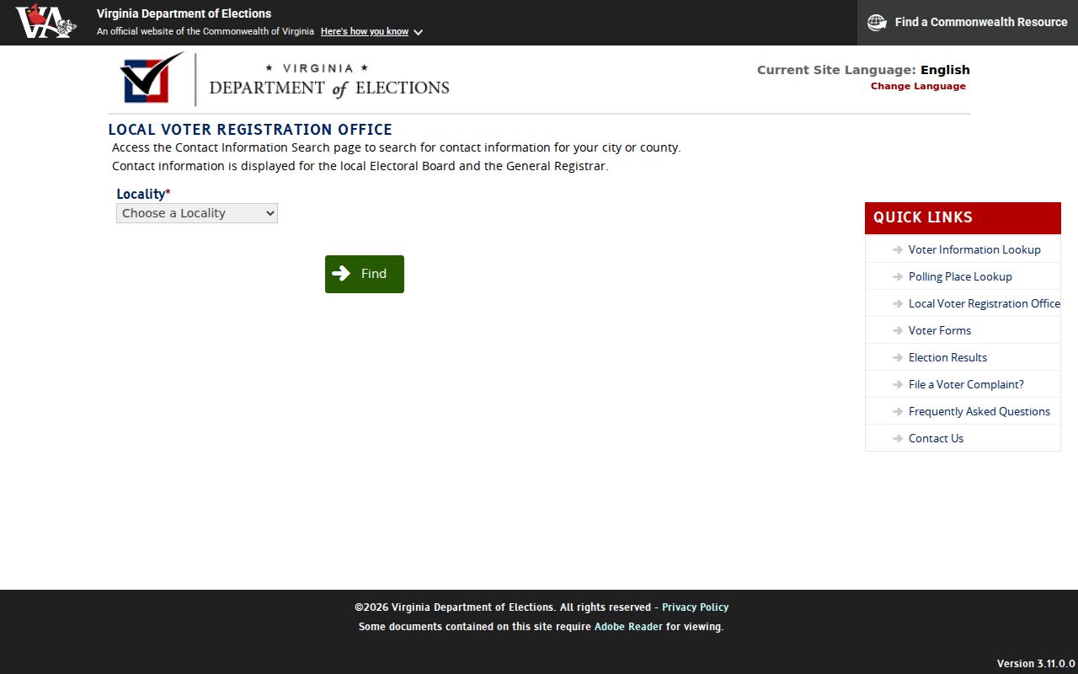Click the arrow icon beside Voter Information Lookup
This screenshot has height=674, width=1078.
898,250
